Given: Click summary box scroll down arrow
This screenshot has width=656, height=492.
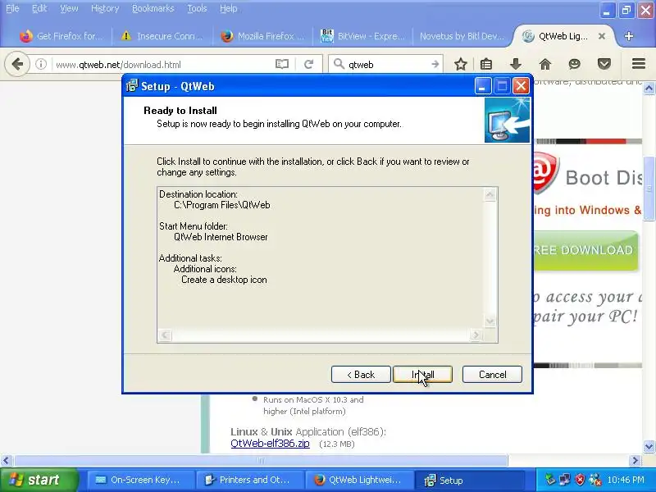Looking at the screenshot, I should [x=490, y=321].
